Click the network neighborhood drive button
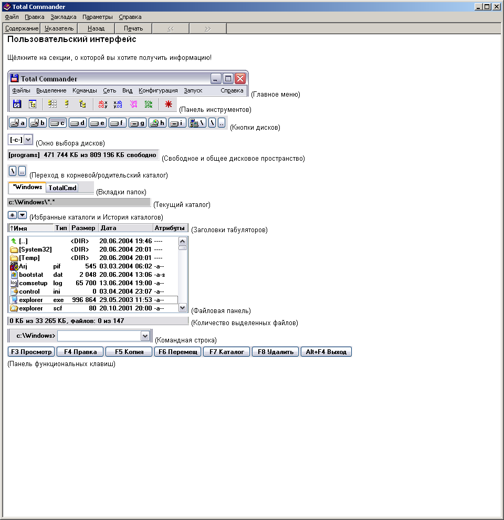Viewport: 504px width, 520px height. coord(197,123)
